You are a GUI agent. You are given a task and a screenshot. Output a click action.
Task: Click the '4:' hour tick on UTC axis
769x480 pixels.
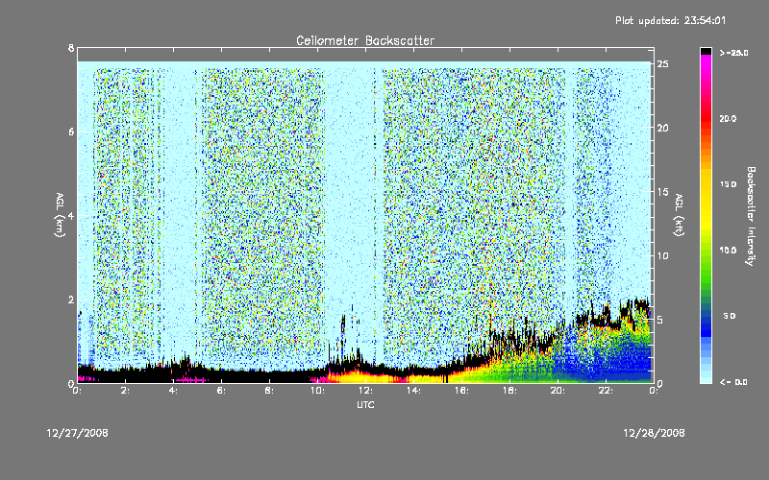[174, 391]
